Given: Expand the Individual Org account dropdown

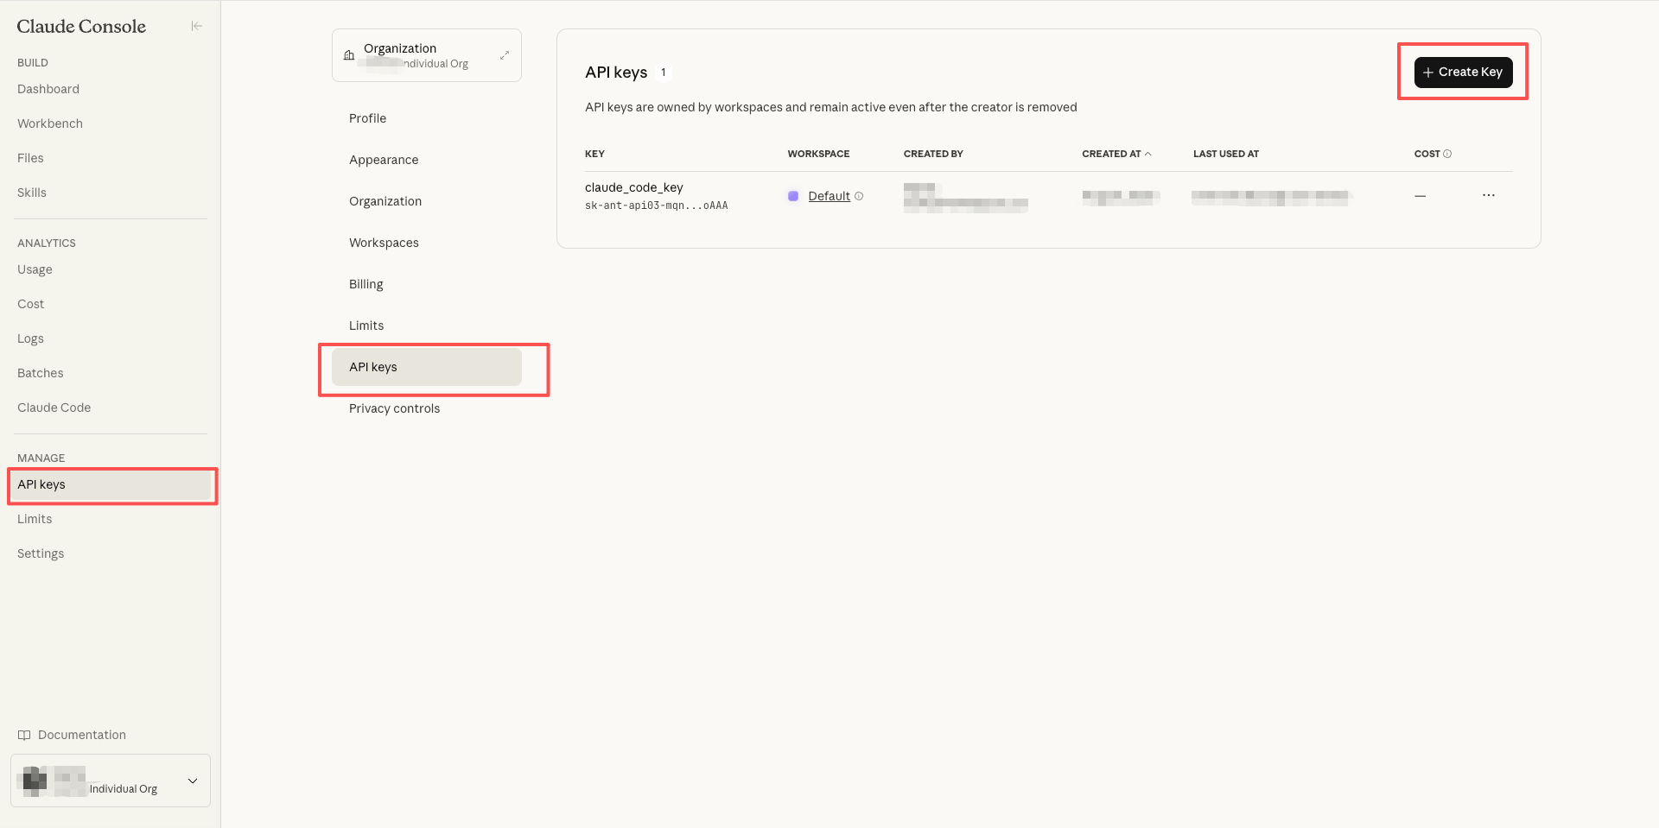Looking at the screenshot, I should click(193, 781).
